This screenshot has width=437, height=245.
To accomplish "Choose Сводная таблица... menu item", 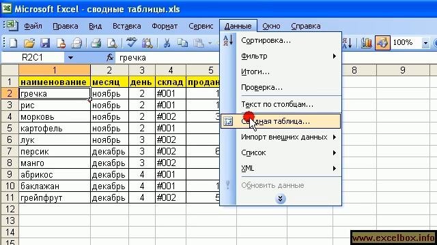I will [x=281, y=121].
